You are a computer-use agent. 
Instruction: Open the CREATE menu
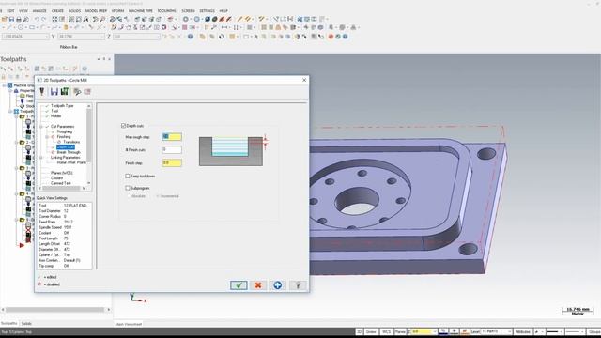(x=57, y=10)
